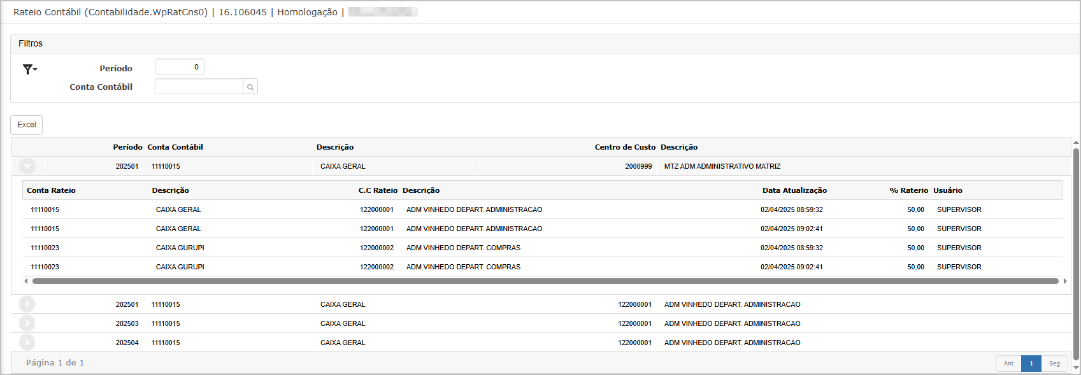Click the vertical scrollbar of the grid
The height and width of the screenshot is (375, 1081).
(1076, 255)
